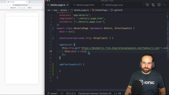This screenshot has height=95, width=169.
Task: Click the master branch indicator in status bar
Action: click(53, 93)
